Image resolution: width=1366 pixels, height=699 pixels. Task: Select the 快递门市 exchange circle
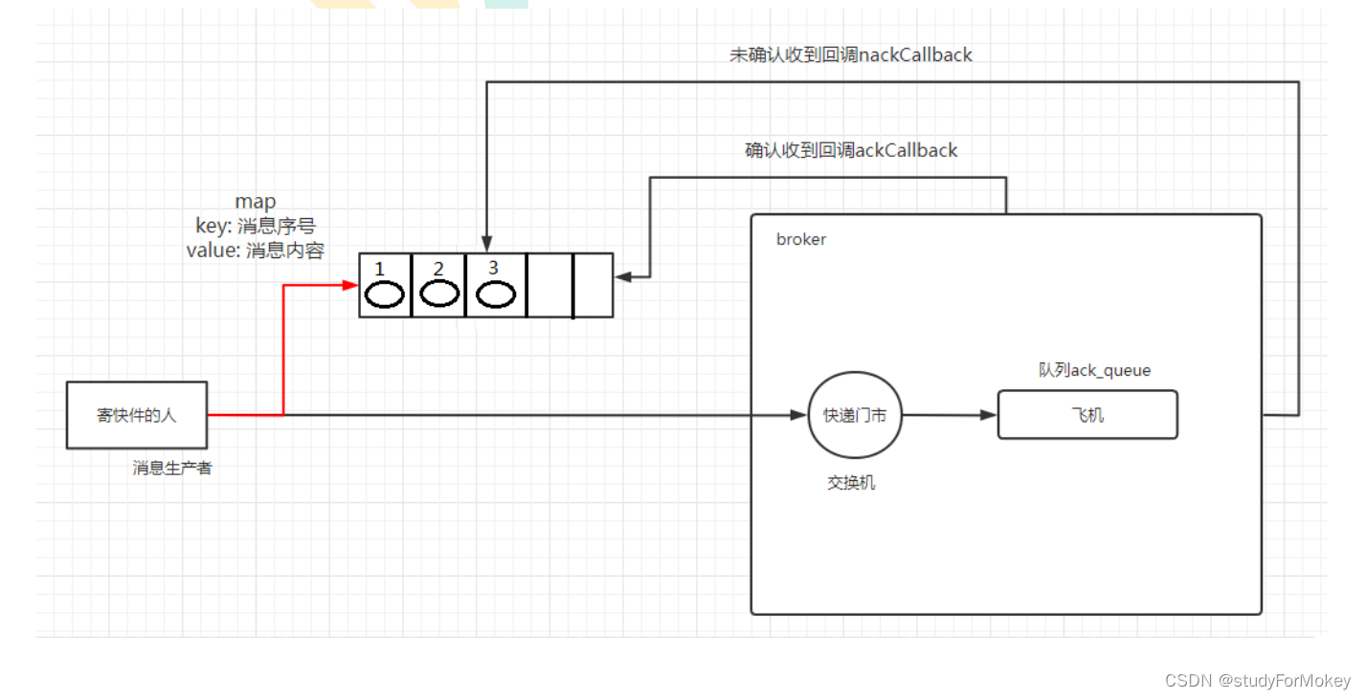(x=855, y=415)
